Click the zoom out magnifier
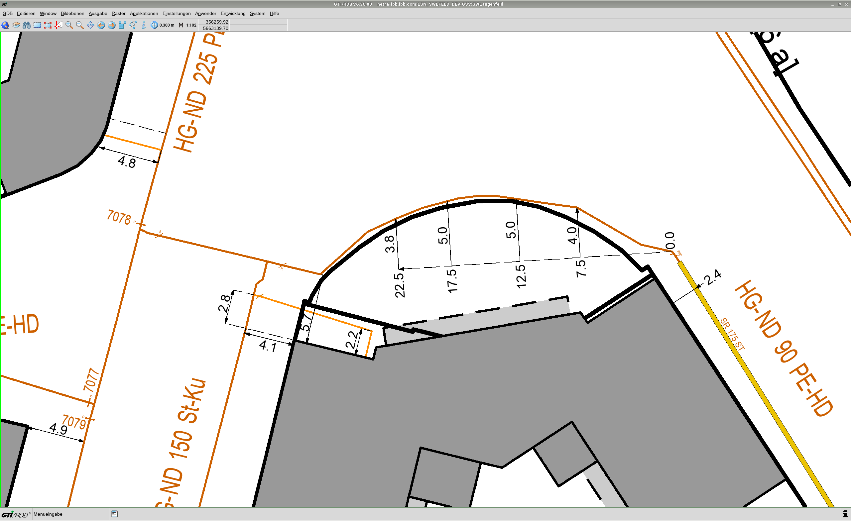Screen dimensions: 851x521 coord(80,25)
